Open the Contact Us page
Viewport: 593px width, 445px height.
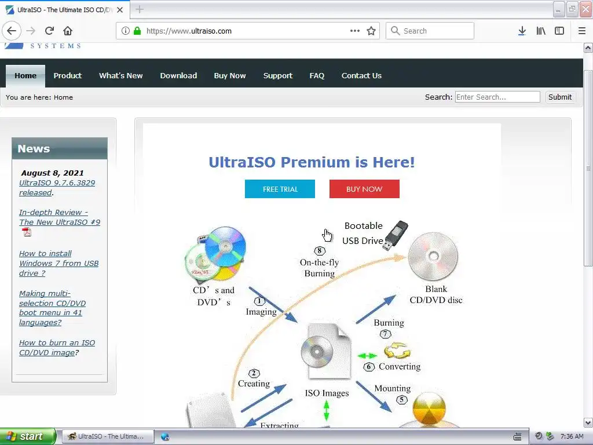pyautogui.click(x=361, y=76)
